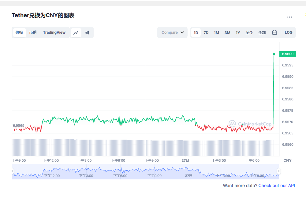
Task: Select the 7D time range
Action: 206,33
